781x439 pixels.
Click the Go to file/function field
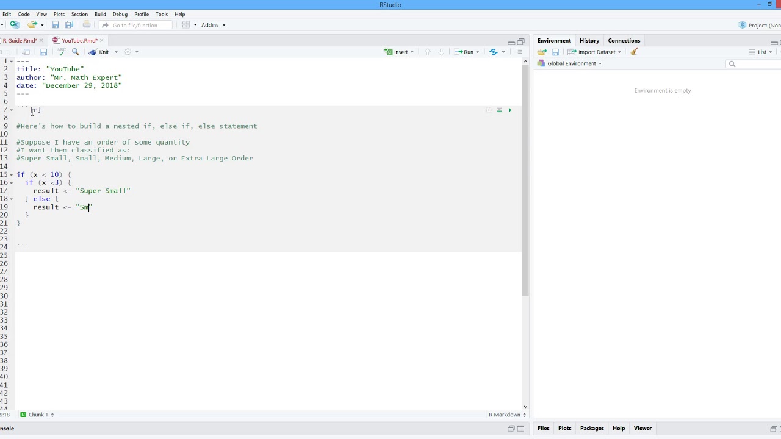135,25
